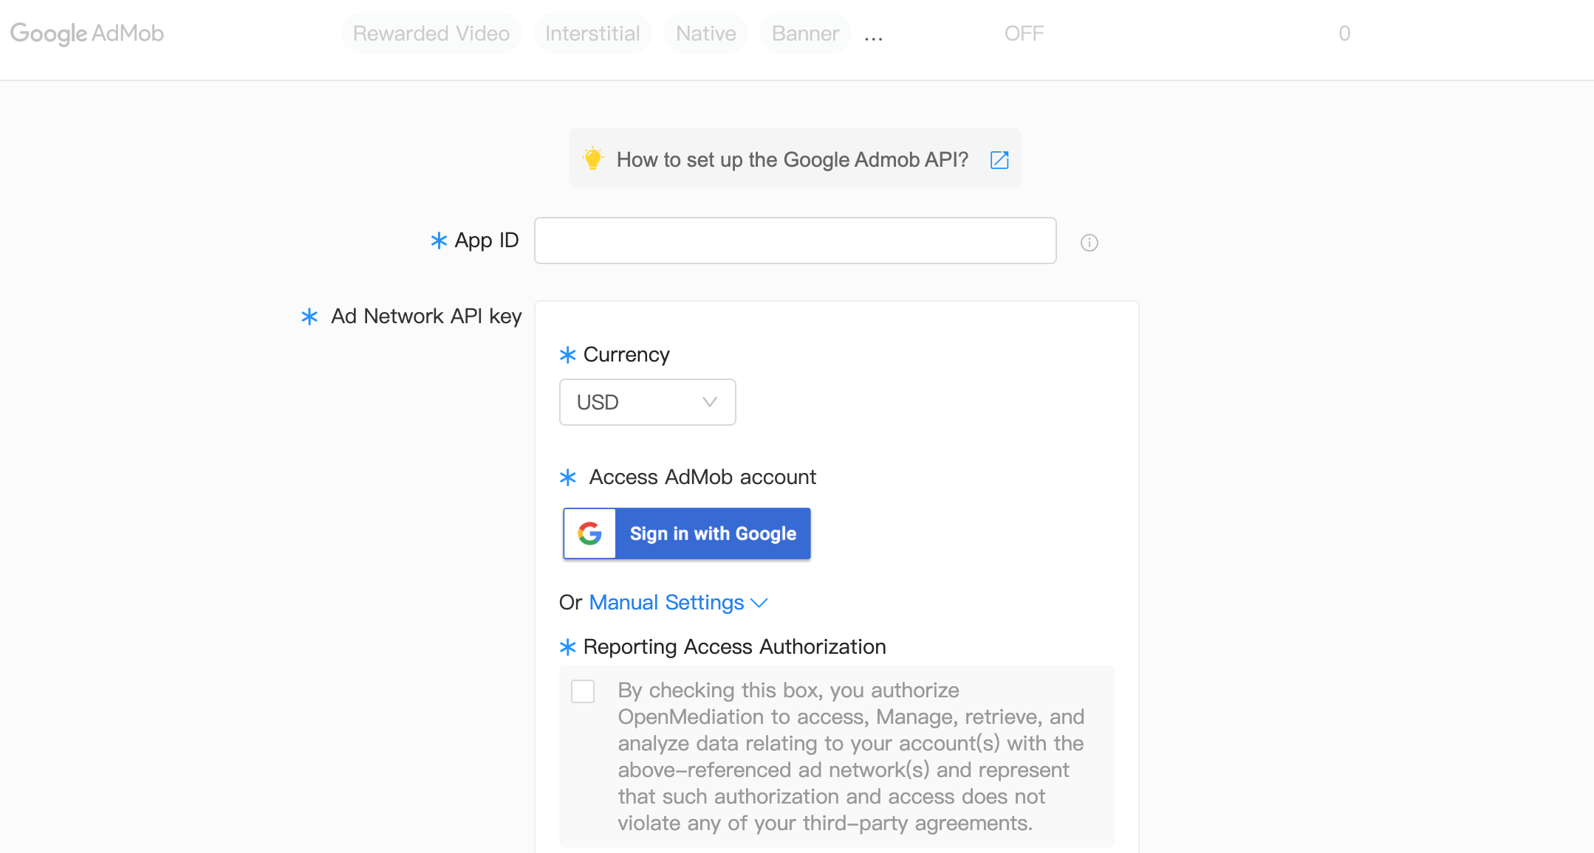1594x853 pixels.
Task: Open the external link icon beside Admob API help
Action: (x=999, y=159)
